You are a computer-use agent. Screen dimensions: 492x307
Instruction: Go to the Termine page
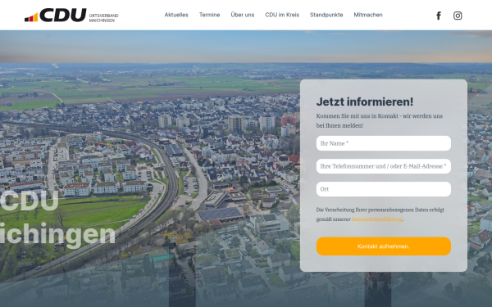(209, 15)
